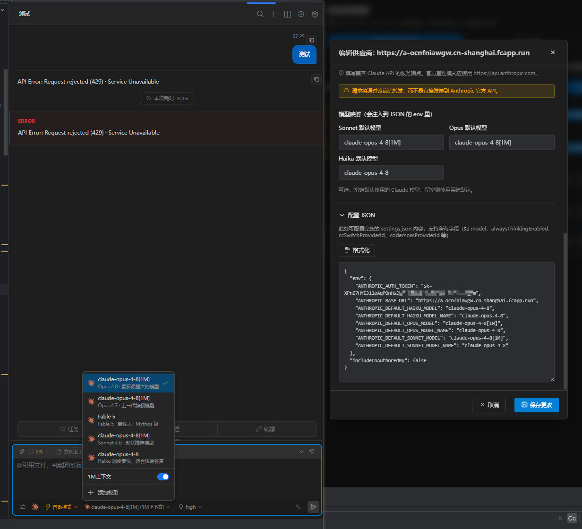Start a new chat with plus icon
The width and height of the screenshot is (582, 529).
274,14
